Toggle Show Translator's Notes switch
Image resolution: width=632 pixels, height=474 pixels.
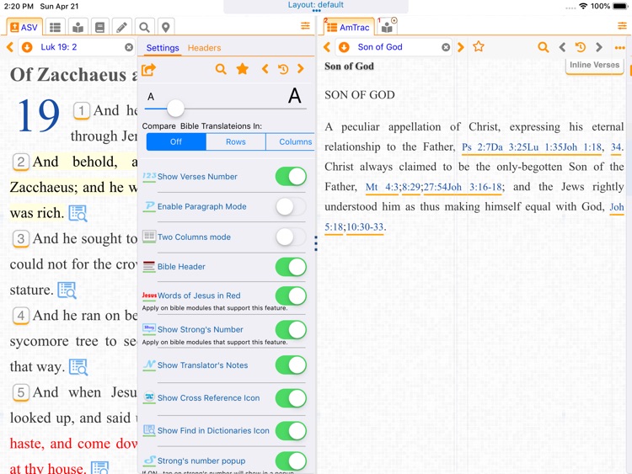pos(291,365)
